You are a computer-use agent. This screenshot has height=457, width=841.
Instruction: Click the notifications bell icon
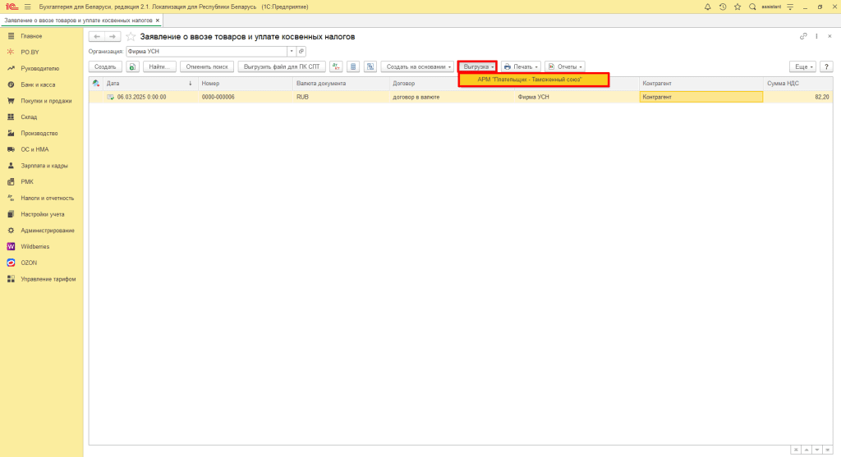click(x=708, y=7)
